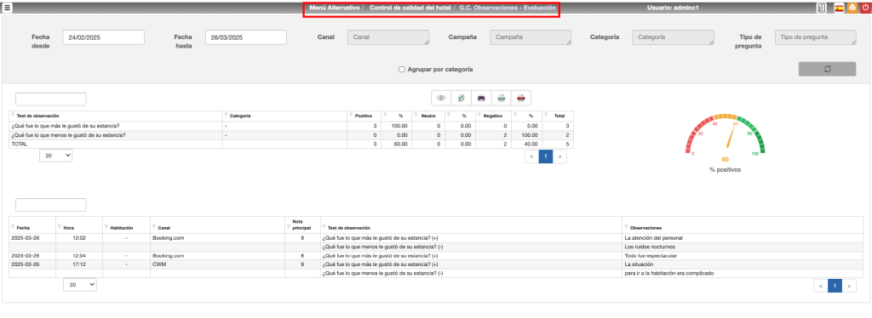This screenshot has height=318, width=872.
Task: Go to previous page of the observations table
Action: coord(821,286)
